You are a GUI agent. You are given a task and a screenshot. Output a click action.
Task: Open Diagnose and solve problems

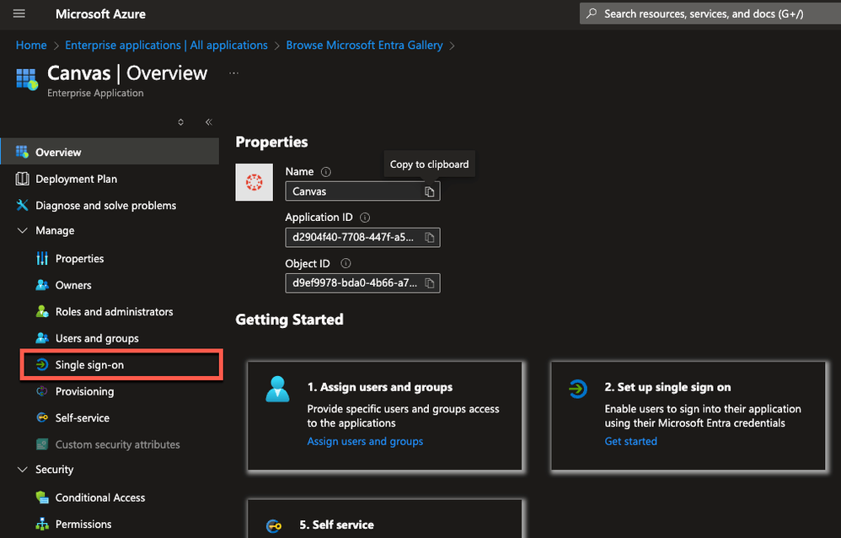[105, 205]
